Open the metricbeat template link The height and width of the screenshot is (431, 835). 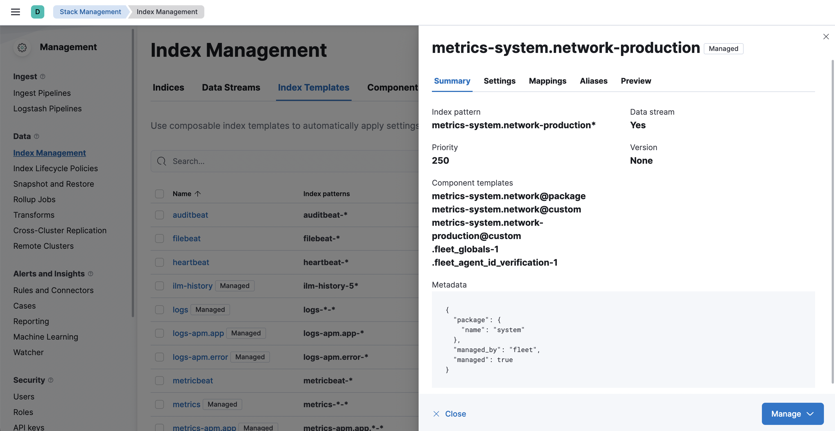[192, 381]
